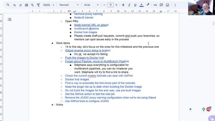Show the document outline
Screen dimensions: 215x121
coord(10,19)
